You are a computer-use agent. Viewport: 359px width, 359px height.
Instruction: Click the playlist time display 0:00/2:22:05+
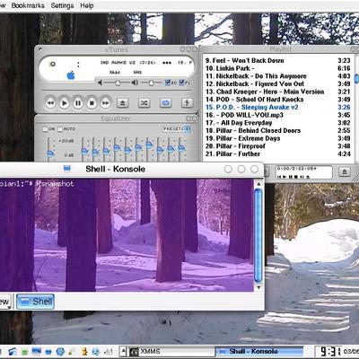click(296, 169)
